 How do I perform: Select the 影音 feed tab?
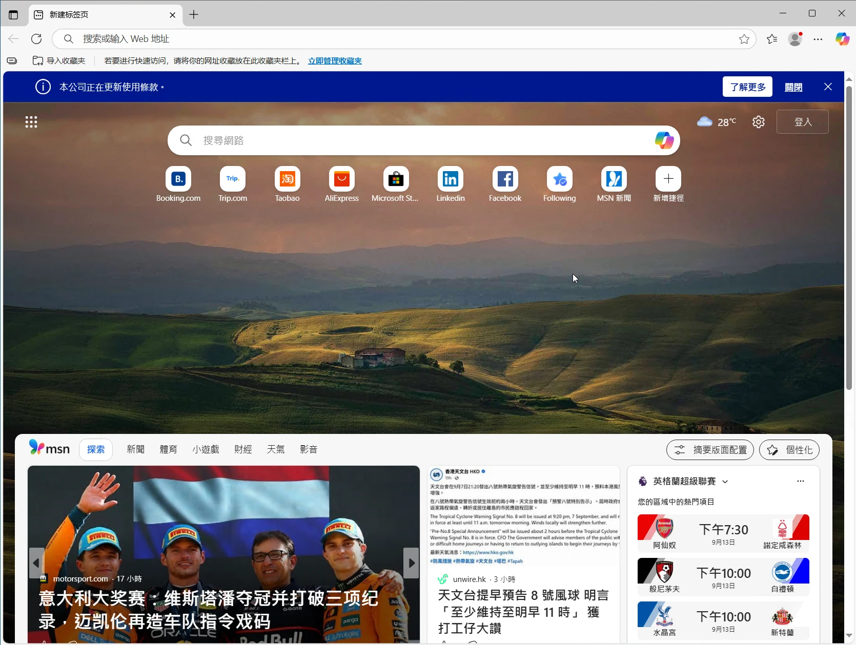tap(309, 449)
